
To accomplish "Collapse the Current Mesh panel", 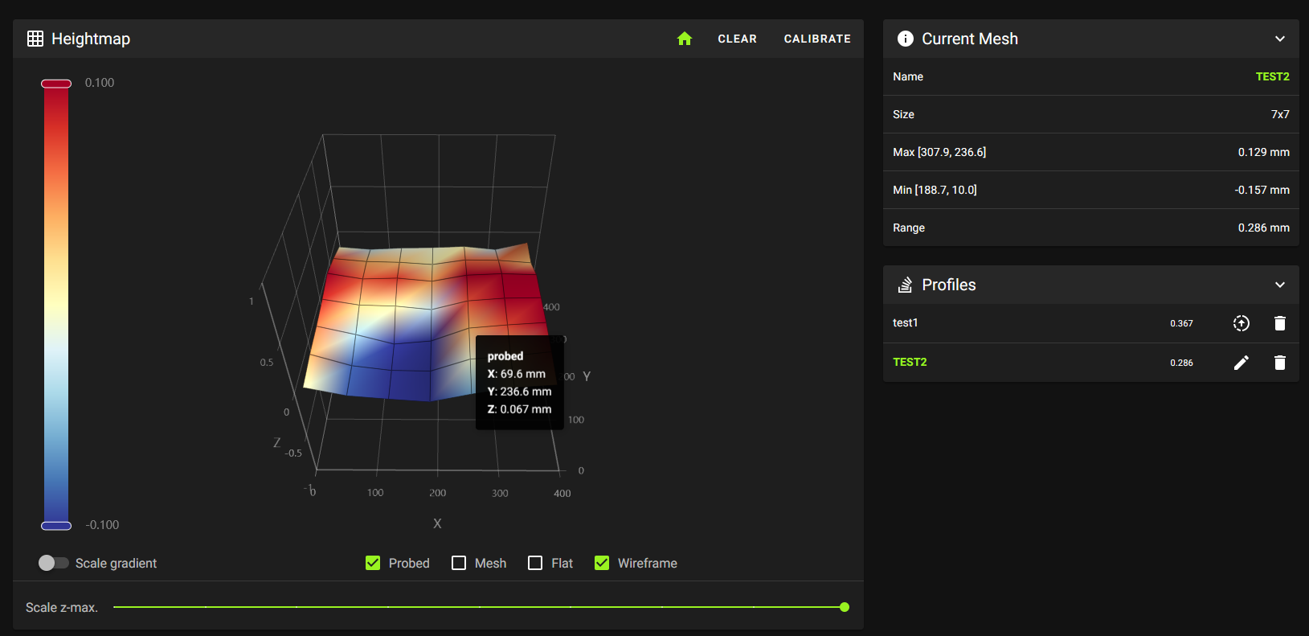I will click(1280, 39).
